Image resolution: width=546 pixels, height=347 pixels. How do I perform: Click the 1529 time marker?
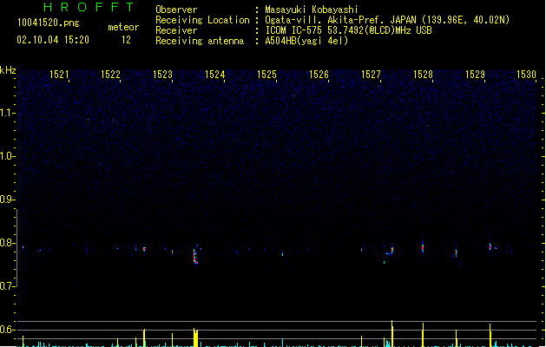[475, 75]
